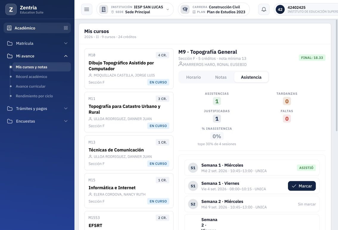Click the S2 badge for Semana 2 Miércoles
Image resolution: width=338 pixels, height=230 pixels.
pyautogui.click(x=193, y=204)
